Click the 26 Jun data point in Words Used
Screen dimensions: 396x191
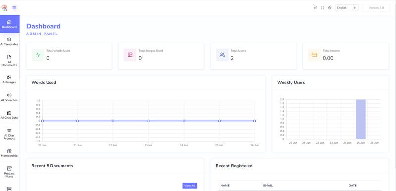[255, 121]
